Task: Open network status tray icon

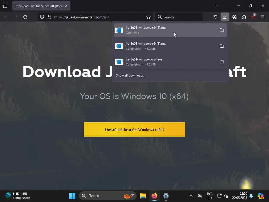Action: 219,196
